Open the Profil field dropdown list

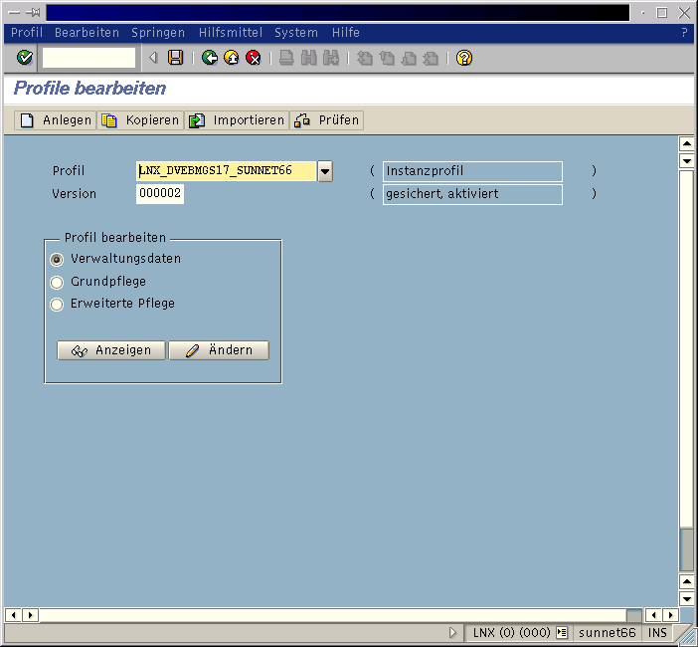[x=325, y=171]
